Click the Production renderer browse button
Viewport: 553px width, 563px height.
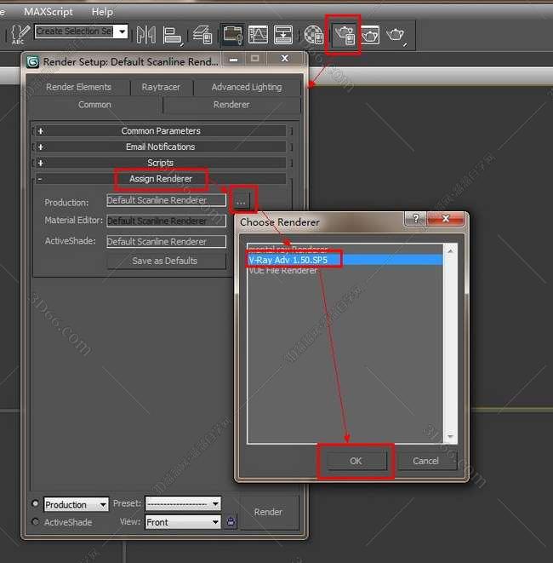(x=241, y=203)
